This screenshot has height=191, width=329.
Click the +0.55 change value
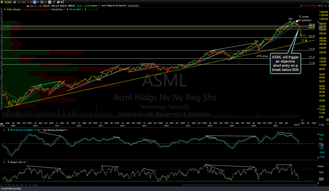coord(79,6)
